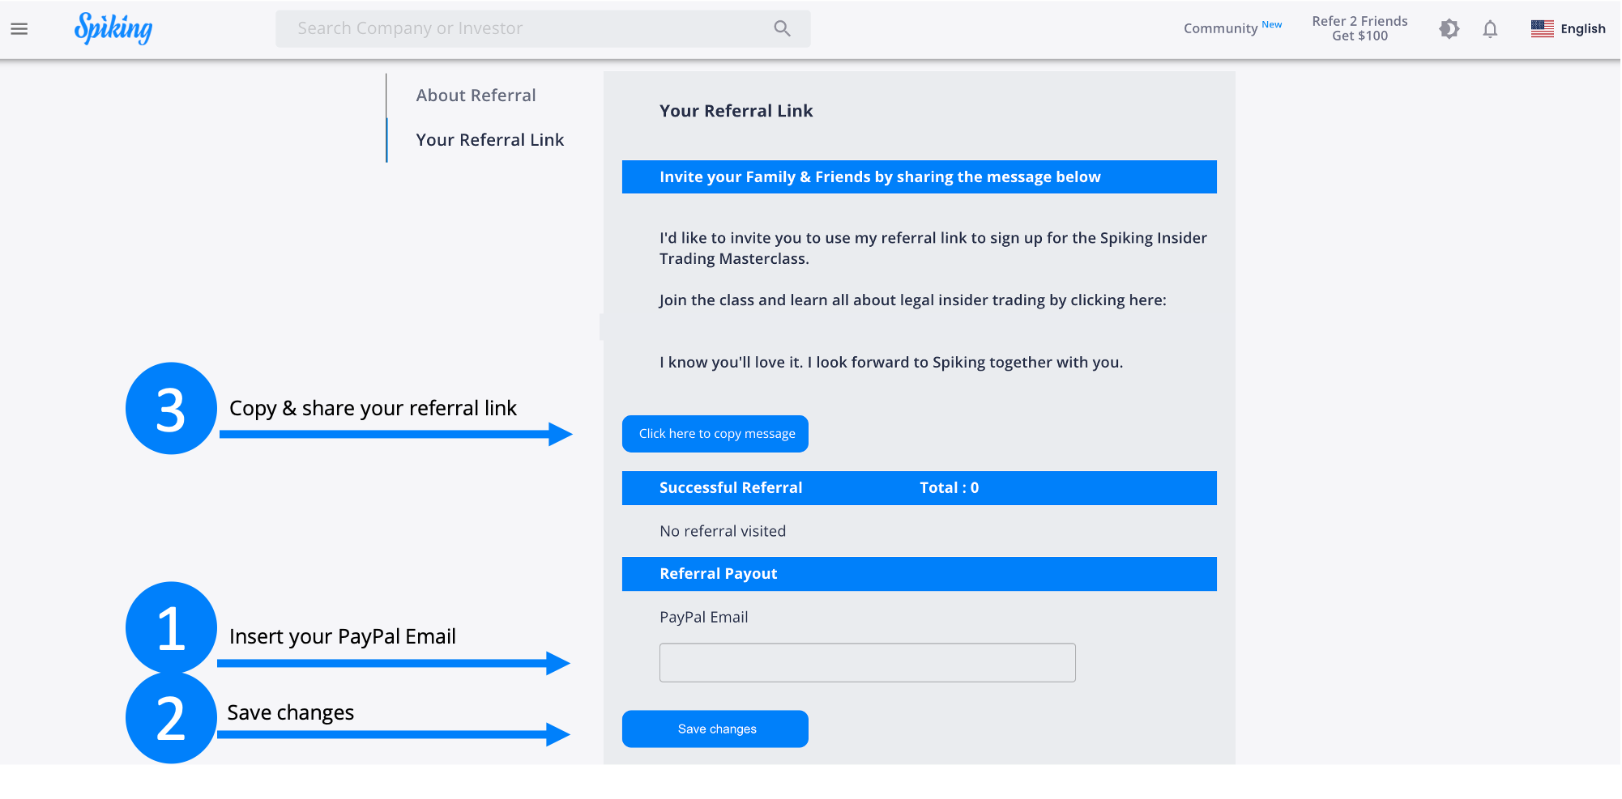Open the English language selector
The height and width of the screenshot is (799, 1622).
tap(1582, 28)
